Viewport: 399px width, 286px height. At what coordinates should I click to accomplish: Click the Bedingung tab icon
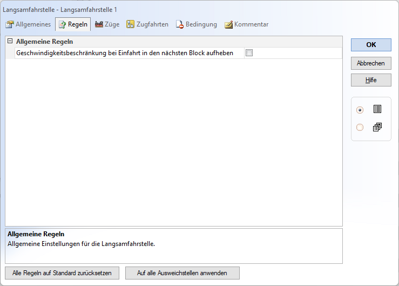coord(180,24)
